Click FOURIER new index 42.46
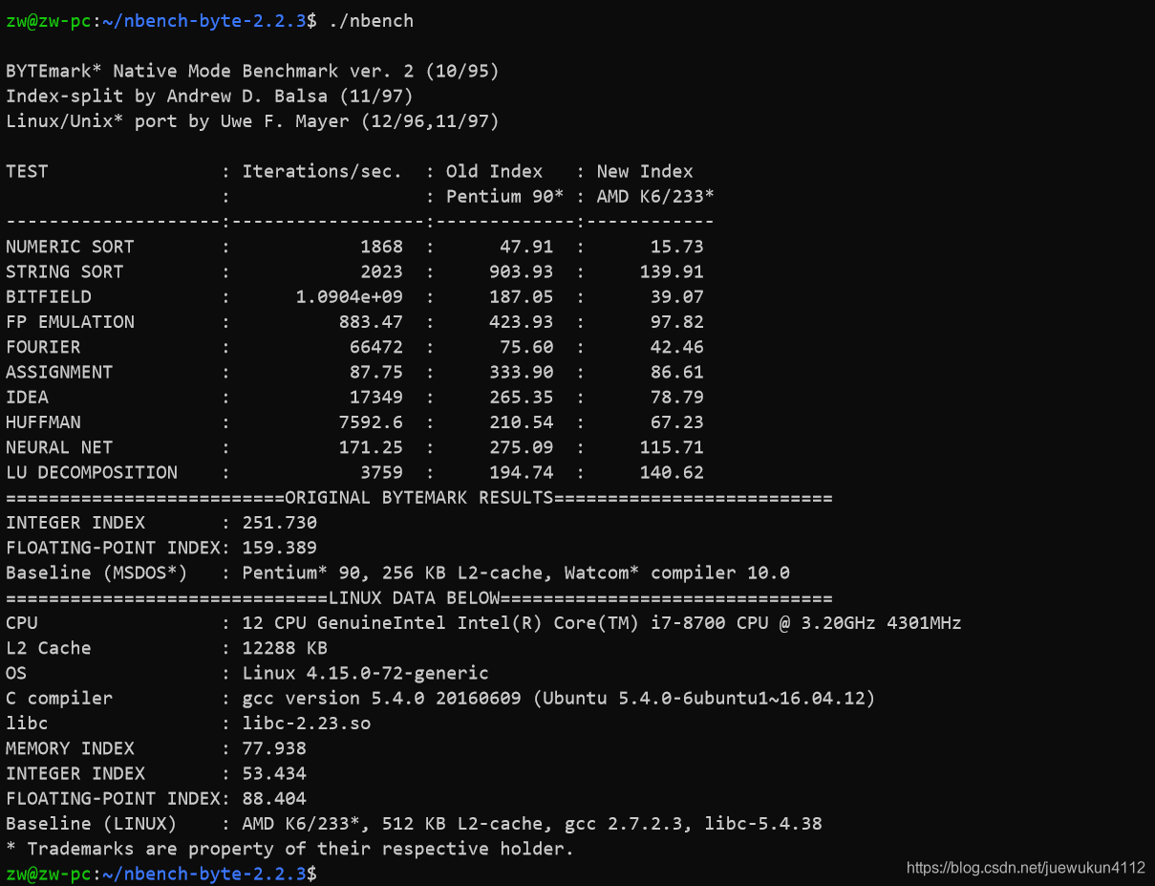 (677, 347)
